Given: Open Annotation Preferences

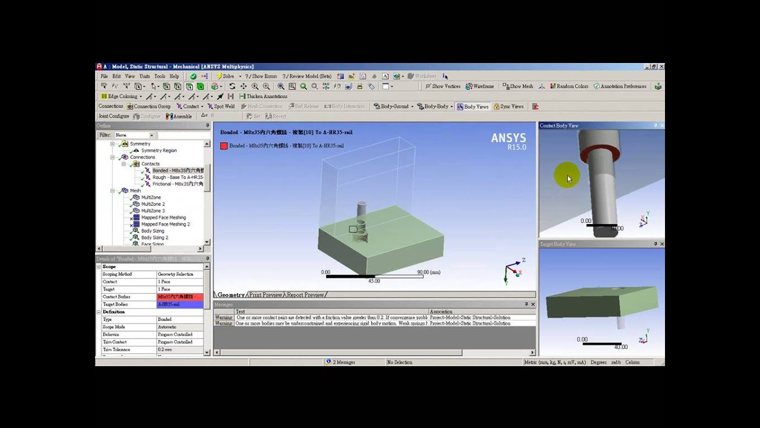Looking at the screenshot, I should click(x=620, y=86).
